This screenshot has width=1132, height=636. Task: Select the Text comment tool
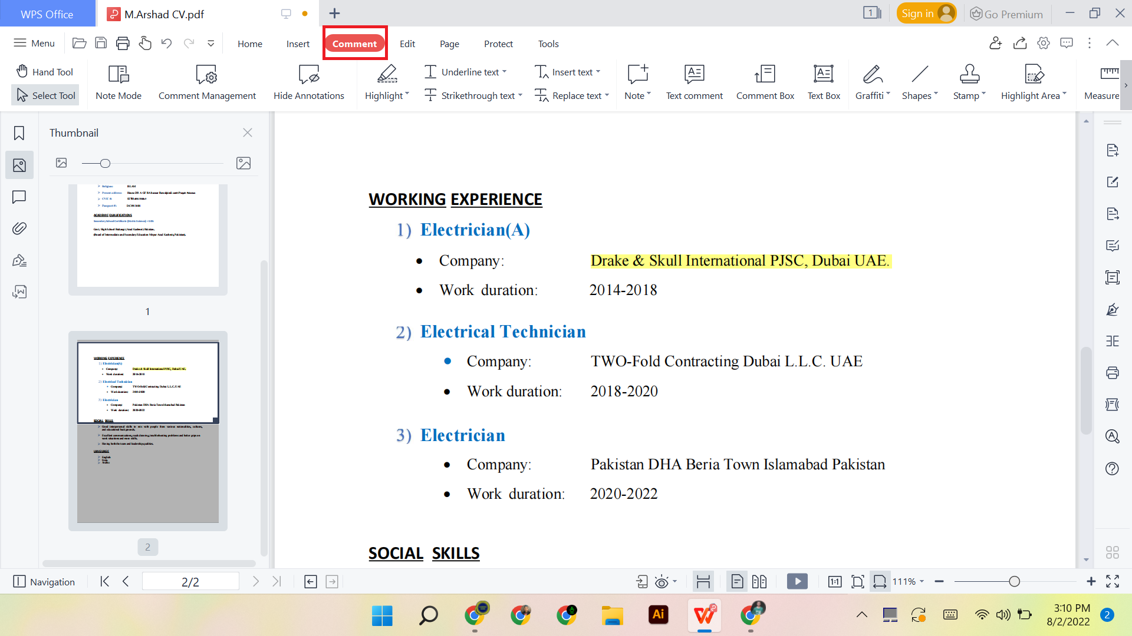point(694,82)
